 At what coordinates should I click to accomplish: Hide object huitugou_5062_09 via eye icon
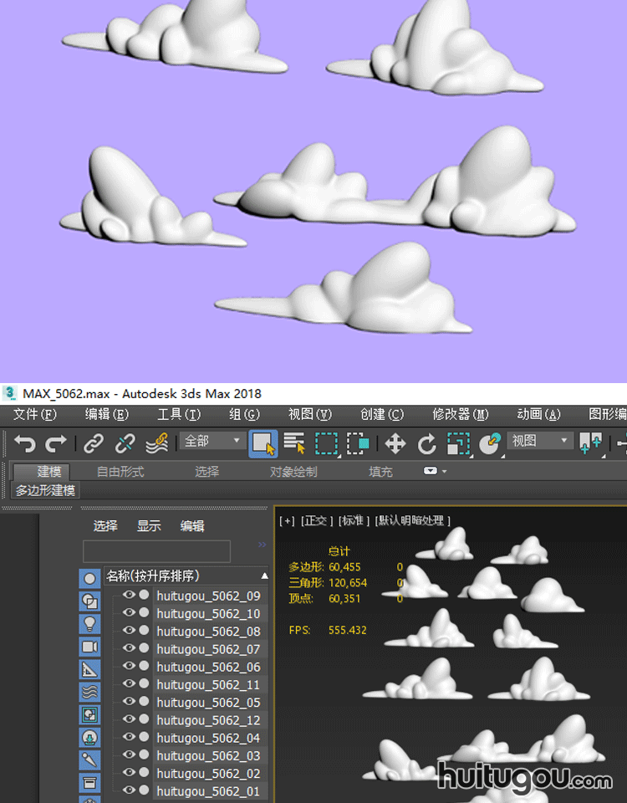click(x=129, y=596)
